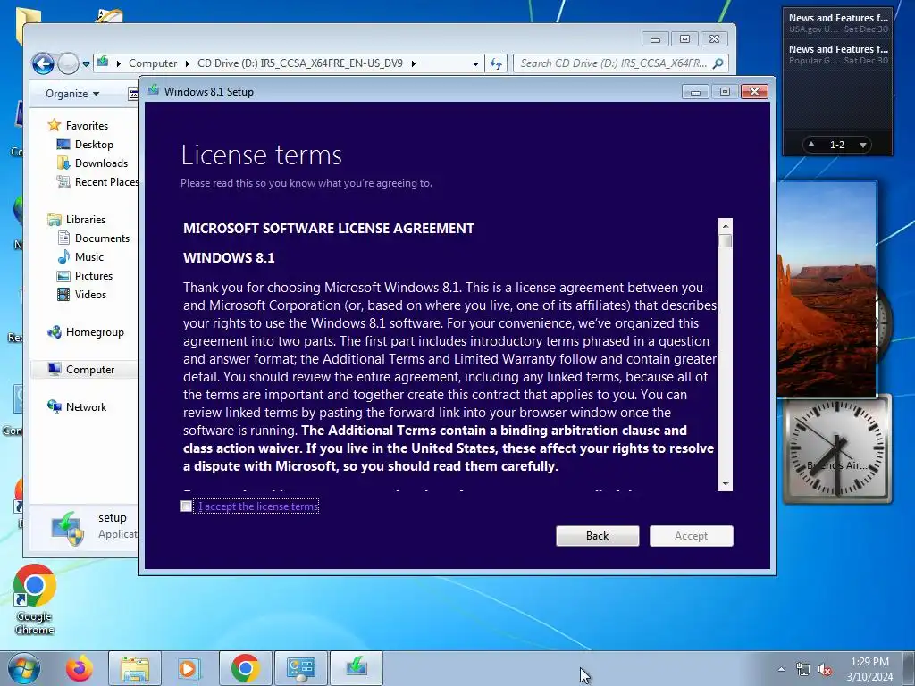The height and width of the screenshot is (686, 915).
Task: Open Recent Places in Favorites
Action: (106, 182)
